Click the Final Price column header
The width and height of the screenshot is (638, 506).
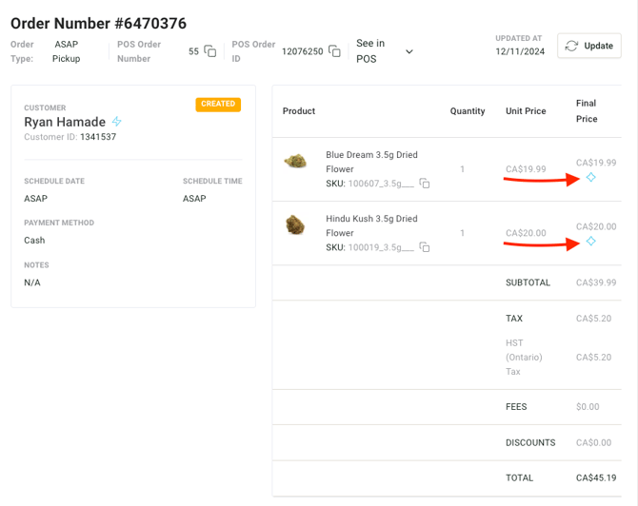pyautogui.click(x=587, y=111)
